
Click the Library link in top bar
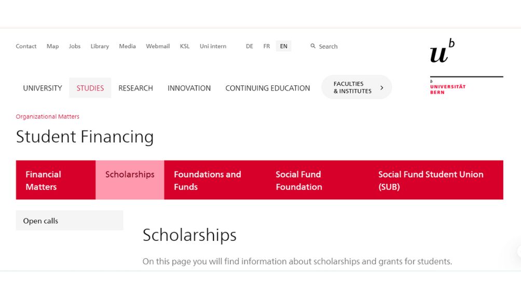100,46
